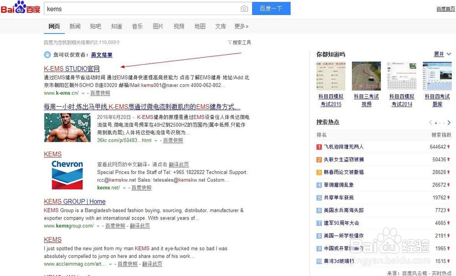
Task: Open hot topic 共享单车新规
Action: coord(339,198)
